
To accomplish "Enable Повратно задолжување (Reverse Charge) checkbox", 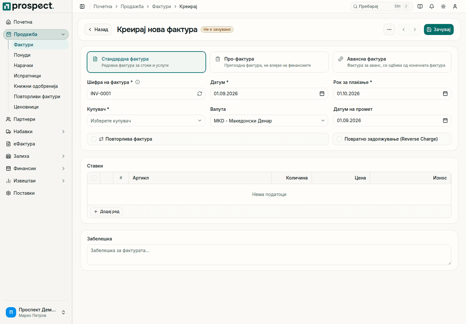I will pyautogui.click(x=339, y=139).
